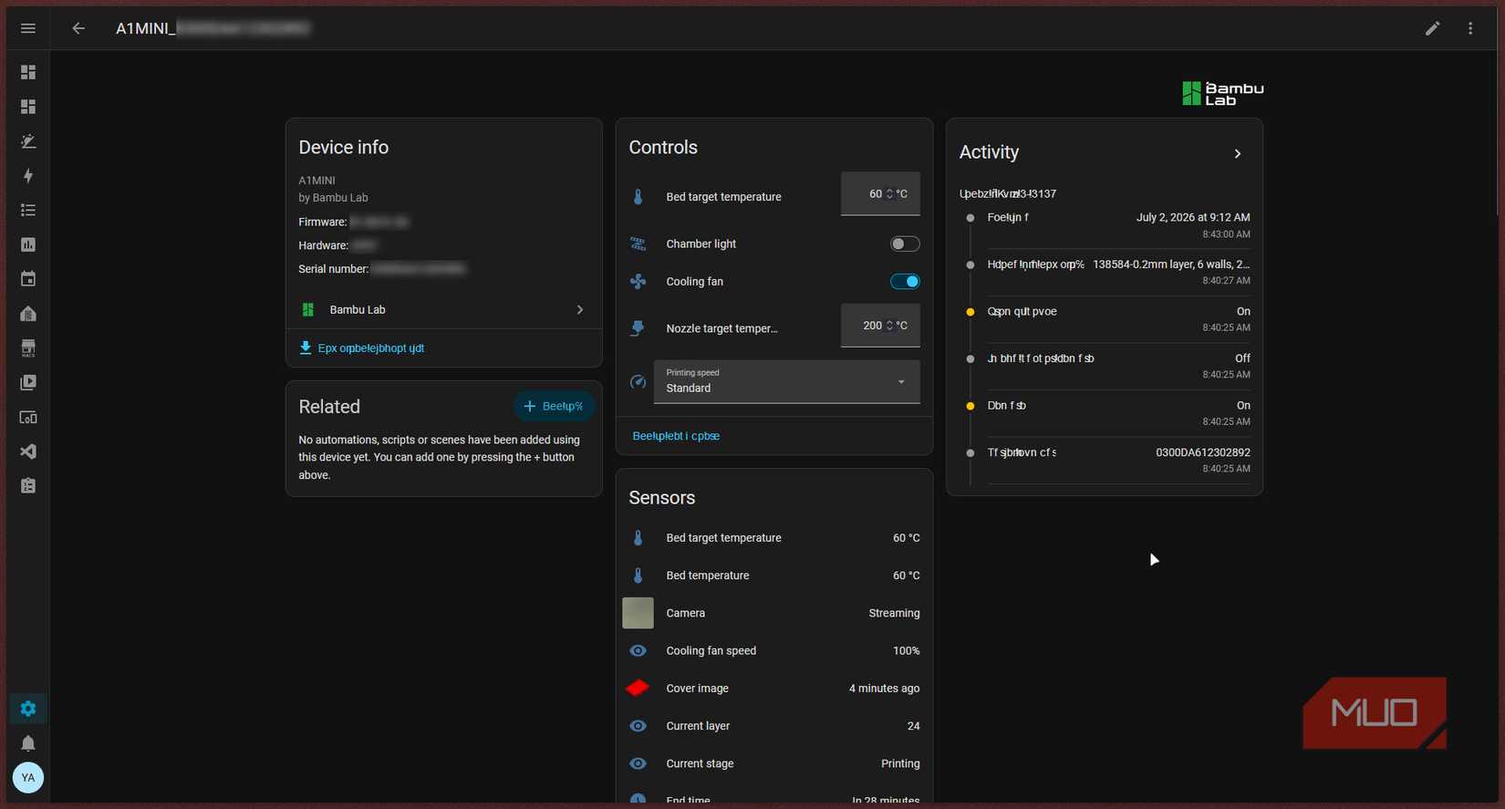Click the nozzle icon beside Nozzle target temperature
The height and width of the screenshot is (809, 1505).
(x=638, y=328)
